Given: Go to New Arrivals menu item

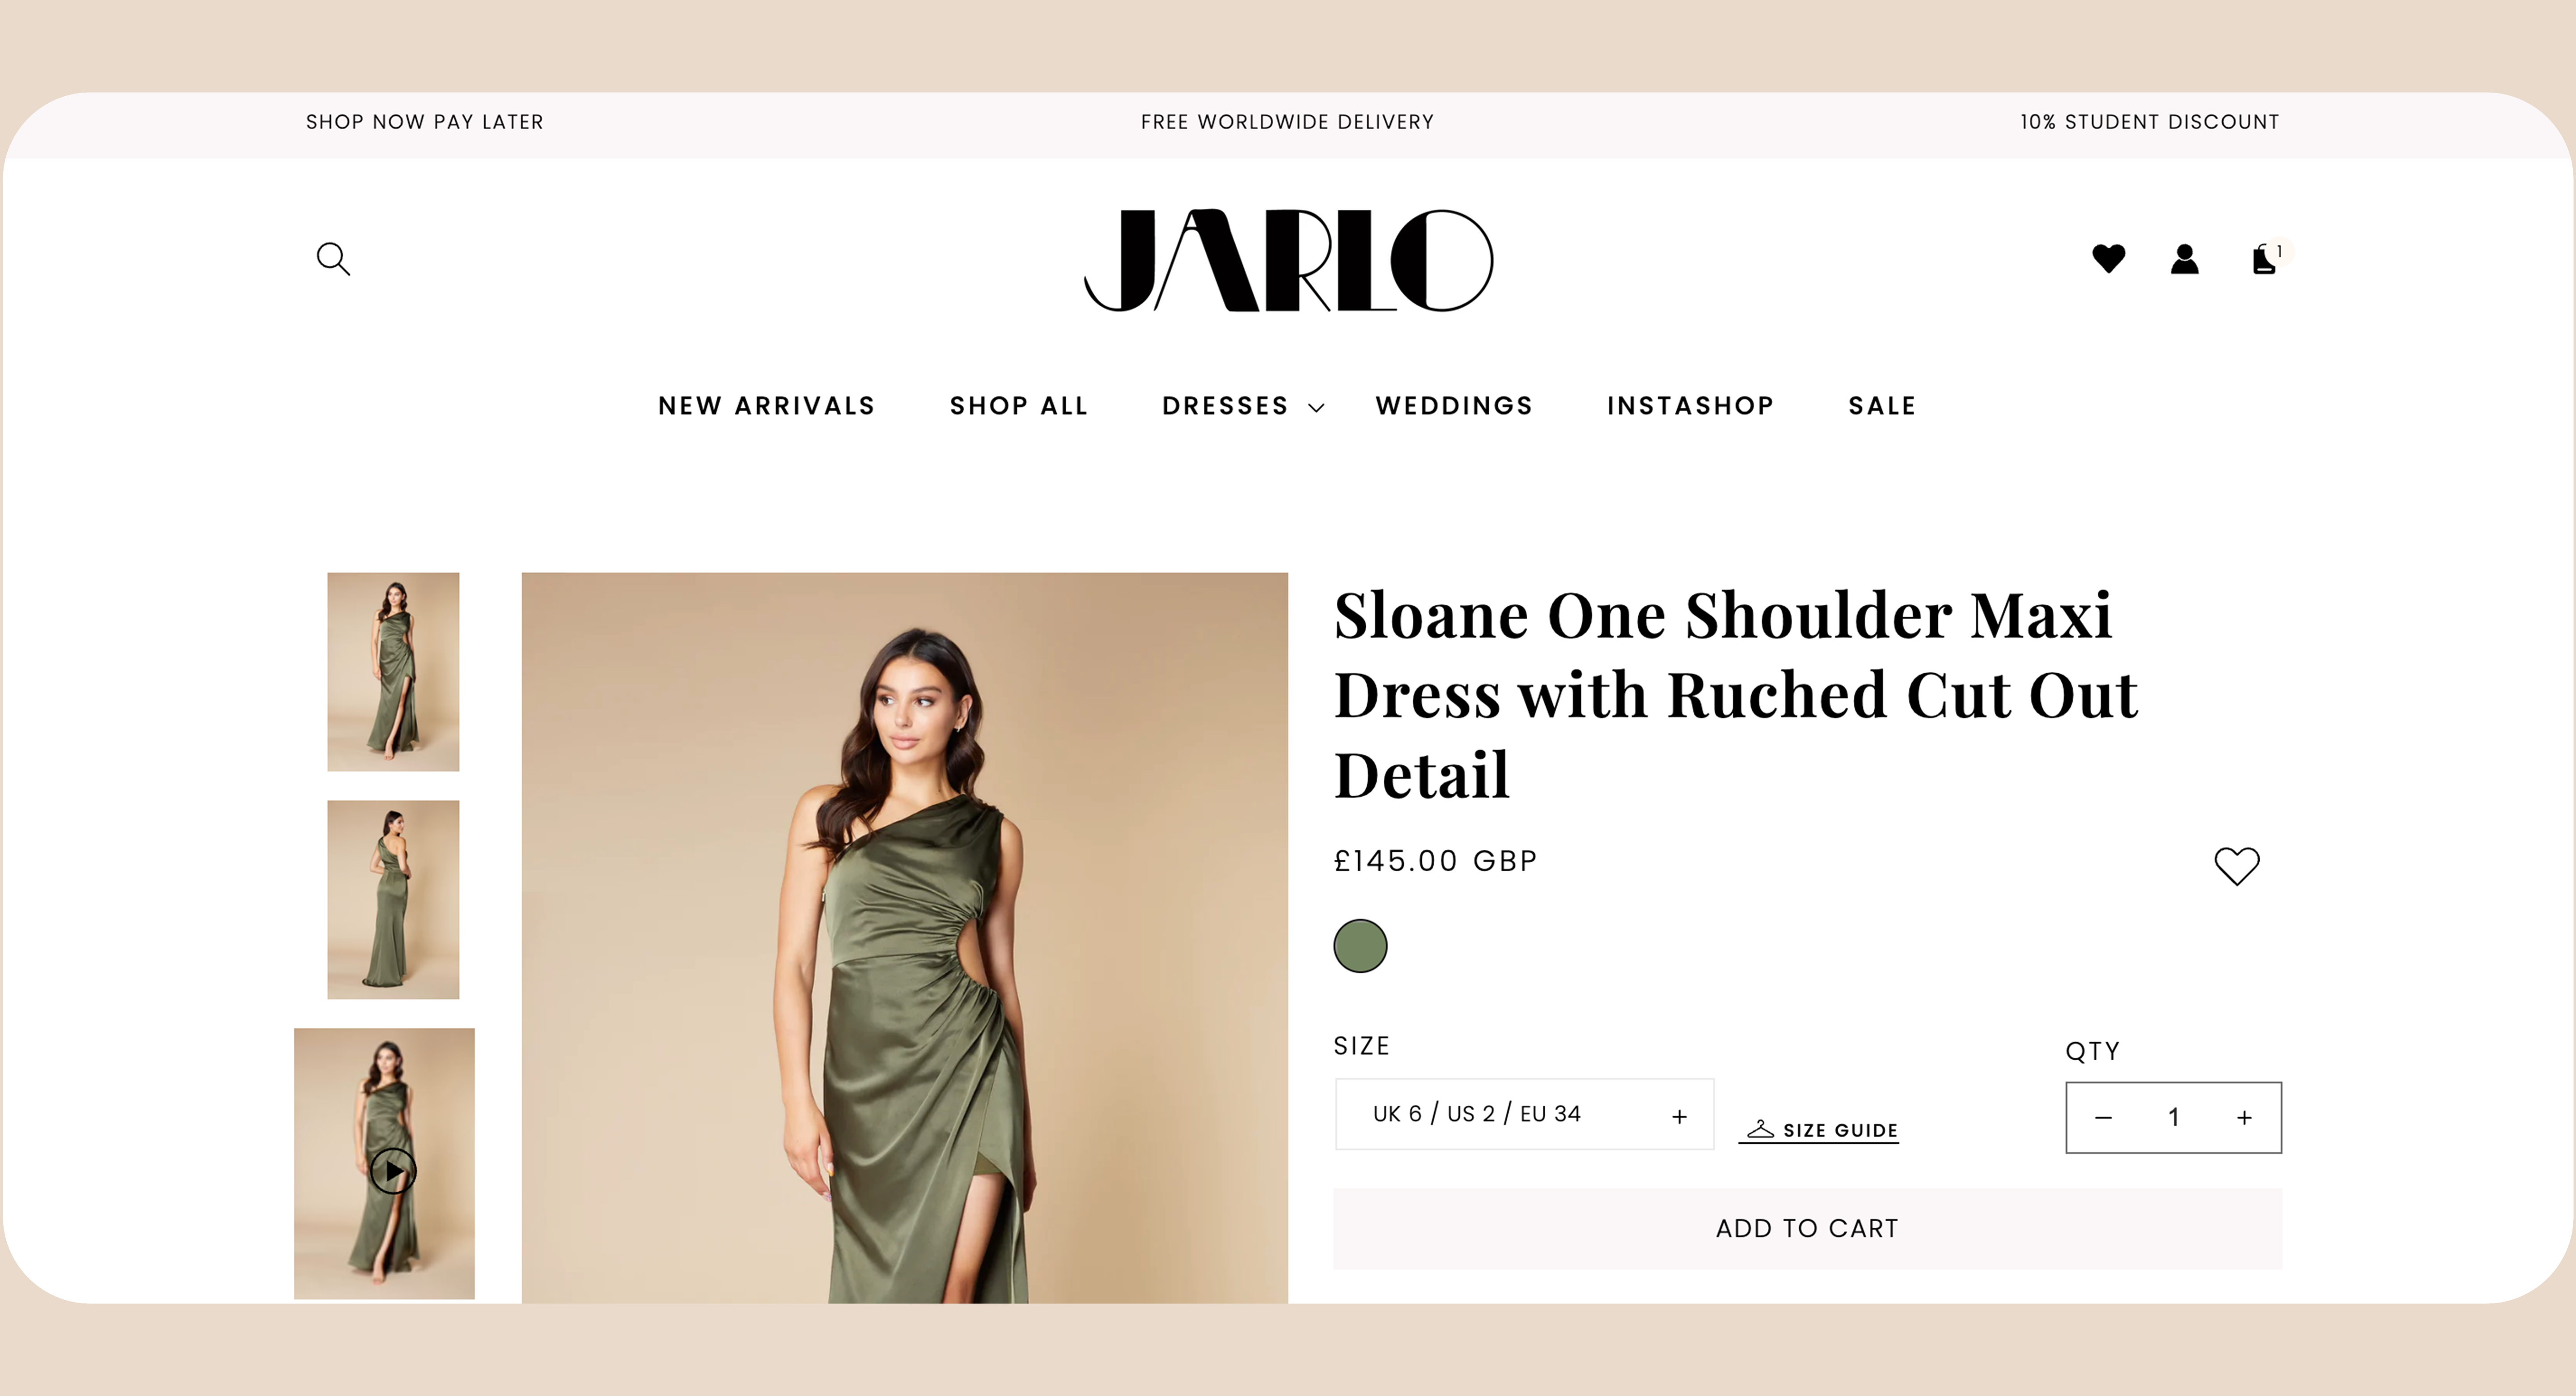Looking at the screenshot, I should 766,406.
